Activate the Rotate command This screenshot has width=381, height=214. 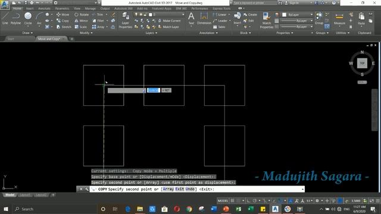click(x=82, y=14)
